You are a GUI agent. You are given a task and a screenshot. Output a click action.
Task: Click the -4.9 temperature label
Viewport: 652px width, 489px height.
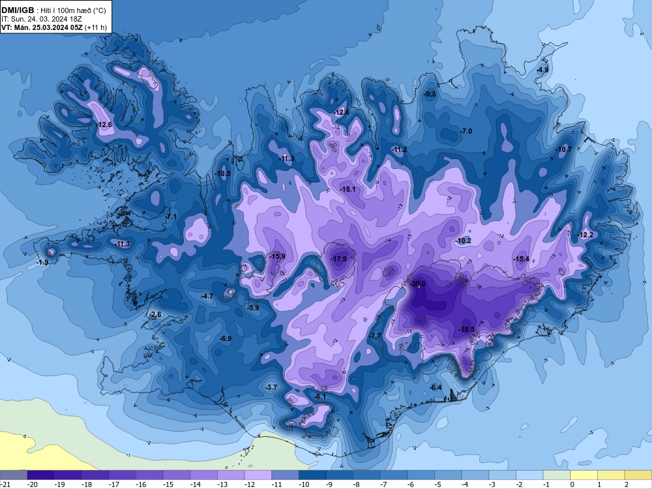[542, 70]
